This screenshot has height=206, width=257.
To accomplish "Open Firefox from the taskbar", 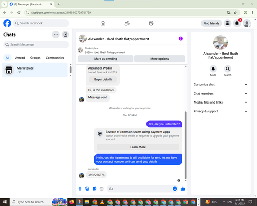I will pyautogui.click(x=71, y=202).
